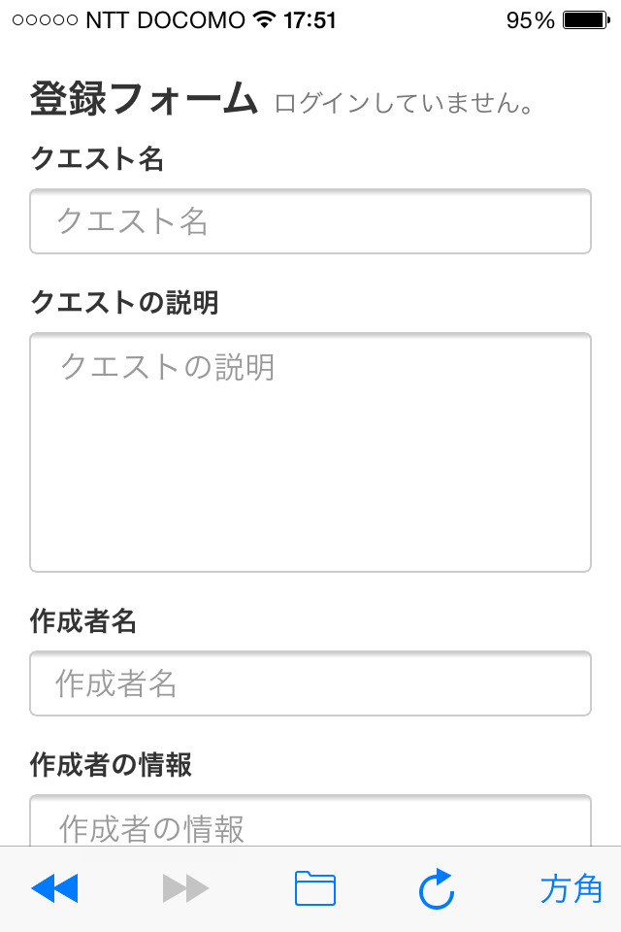Tap the 登録フォーム page heading
The image size is (621, 932).
(x=144, y=98)
